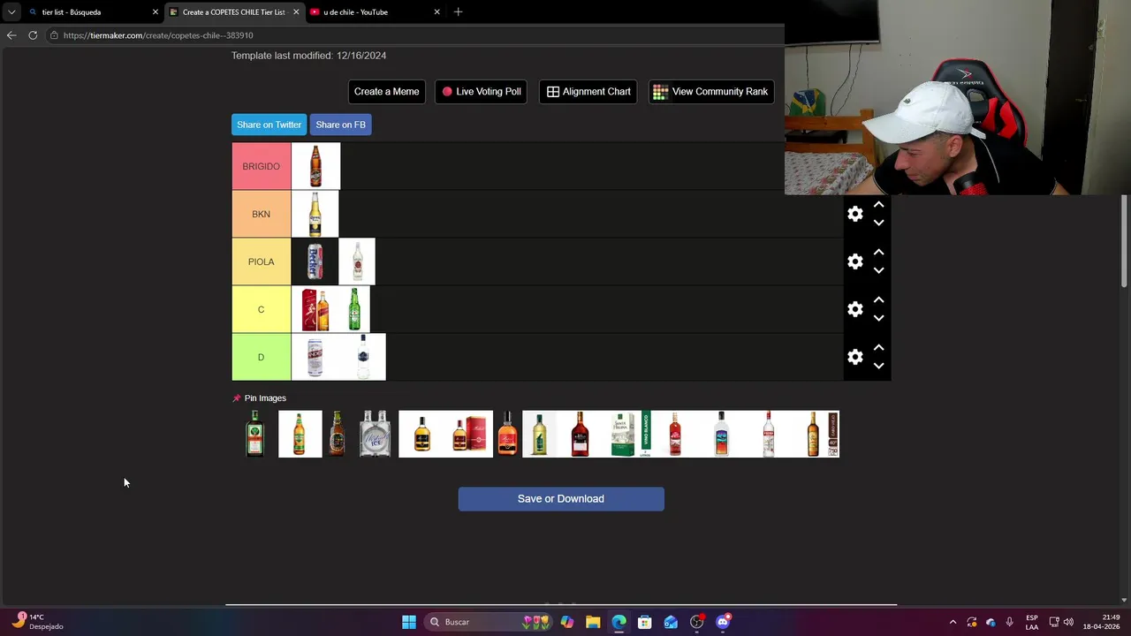Select the Jägermeister bottle image
The height and width of the screenshot is (636, 1131).
(x=254, y=434)
